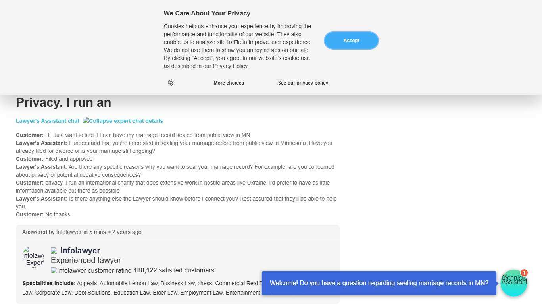Image resolution: width=542 pixels, height=305 pixels.
Task: Click the Infolawyer expert name heading
Action: point(80,251)
